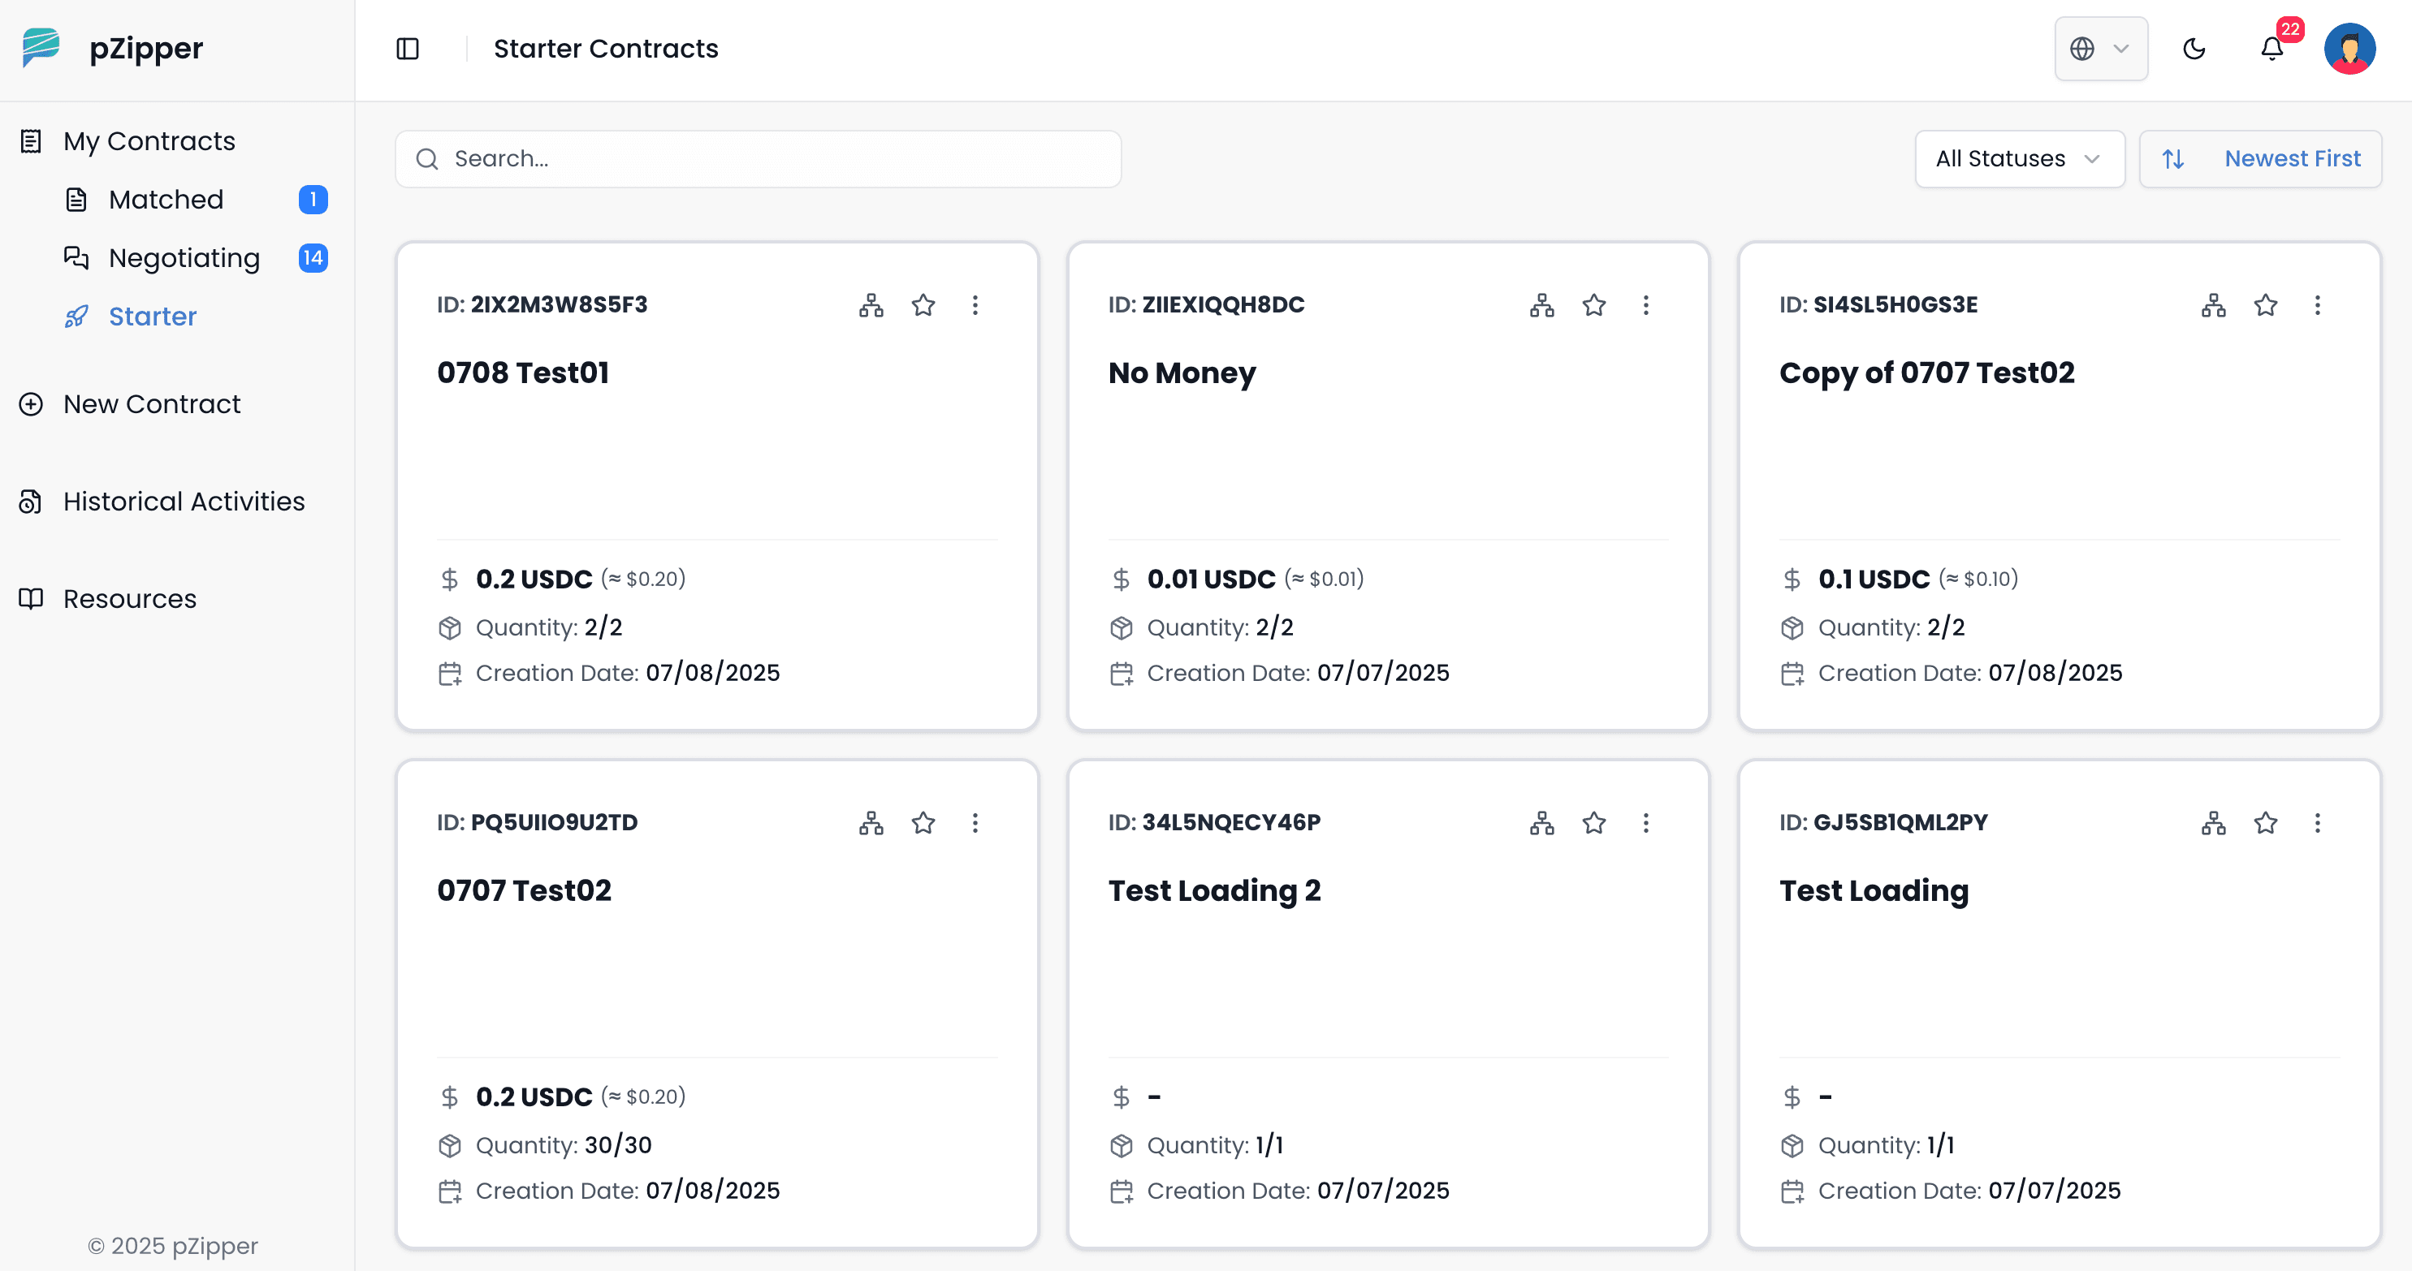Expand the language globe dropdown
Screen dimensions: 2412x1271
[2100, 49]
